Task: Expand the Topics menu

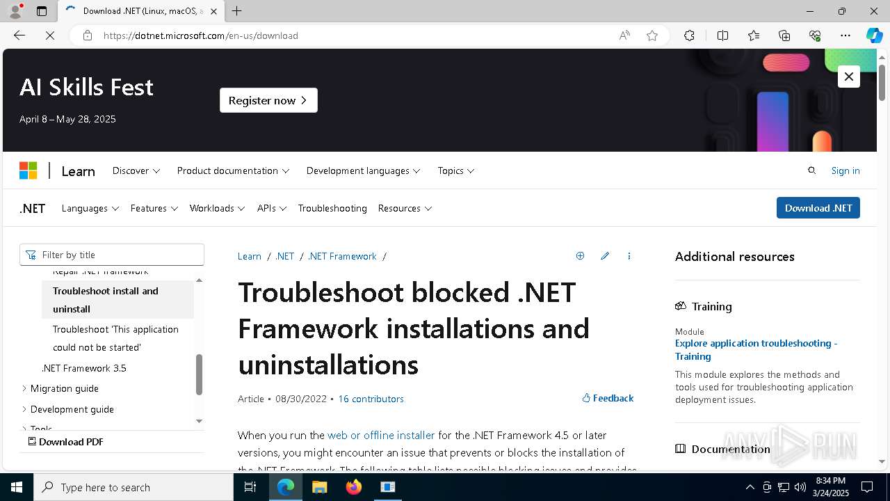Action: (x=456, y=170)
